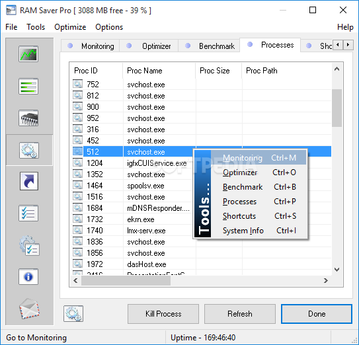Click the process icon for PID 1204
359x345 pixels.
click(77, 163)
